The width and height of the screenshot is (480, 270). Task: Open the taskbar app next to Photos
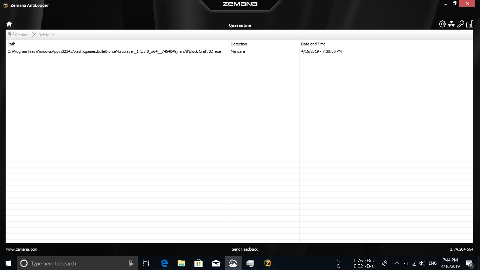(x=250, y=263)
